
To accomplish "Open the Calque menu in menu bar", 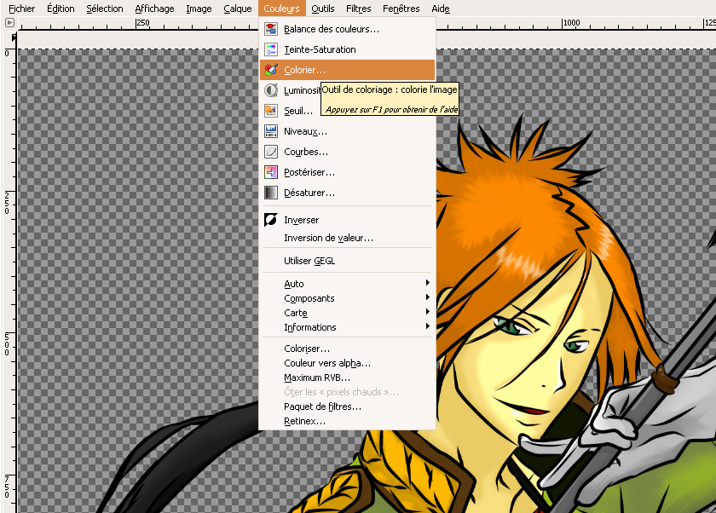I will coord(237,9).
